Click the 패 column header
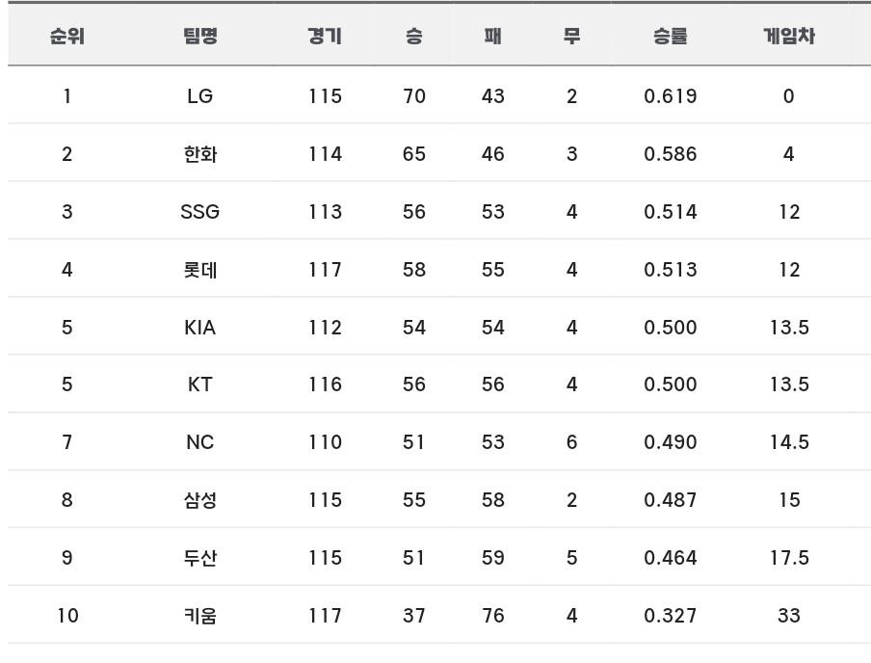The width and height of the screenshot is (871, 663). pyautogui.click(x=492, y=37)
